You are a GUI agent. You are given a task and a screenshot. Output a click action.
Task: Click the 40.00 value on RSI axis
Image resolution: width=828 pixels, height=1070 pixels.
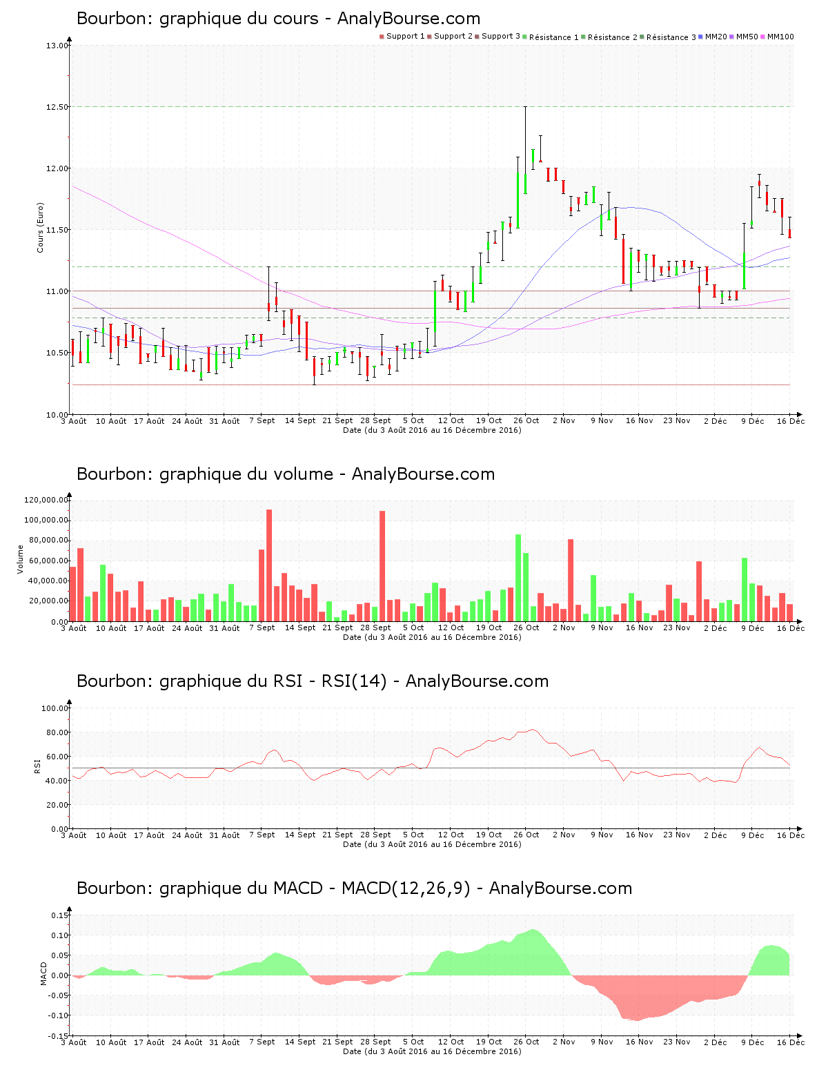pyautogui.click(x=57, y=781)
